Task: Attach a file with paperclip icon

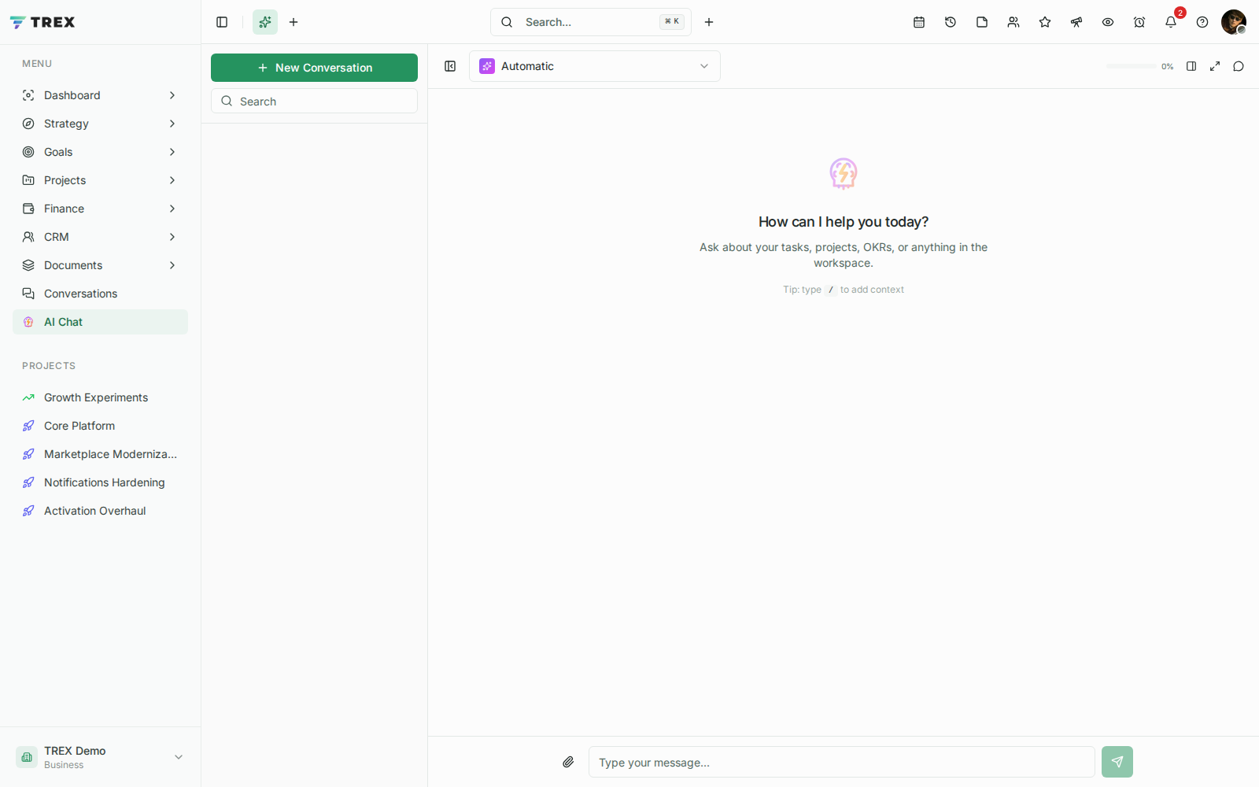Action: (568, 762)
